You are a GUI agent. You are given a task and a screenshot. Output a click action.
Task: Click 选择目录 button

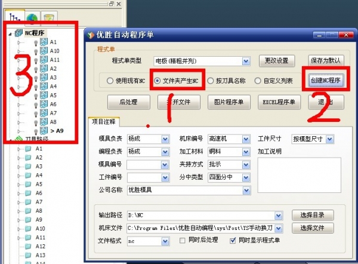(313, 215)
